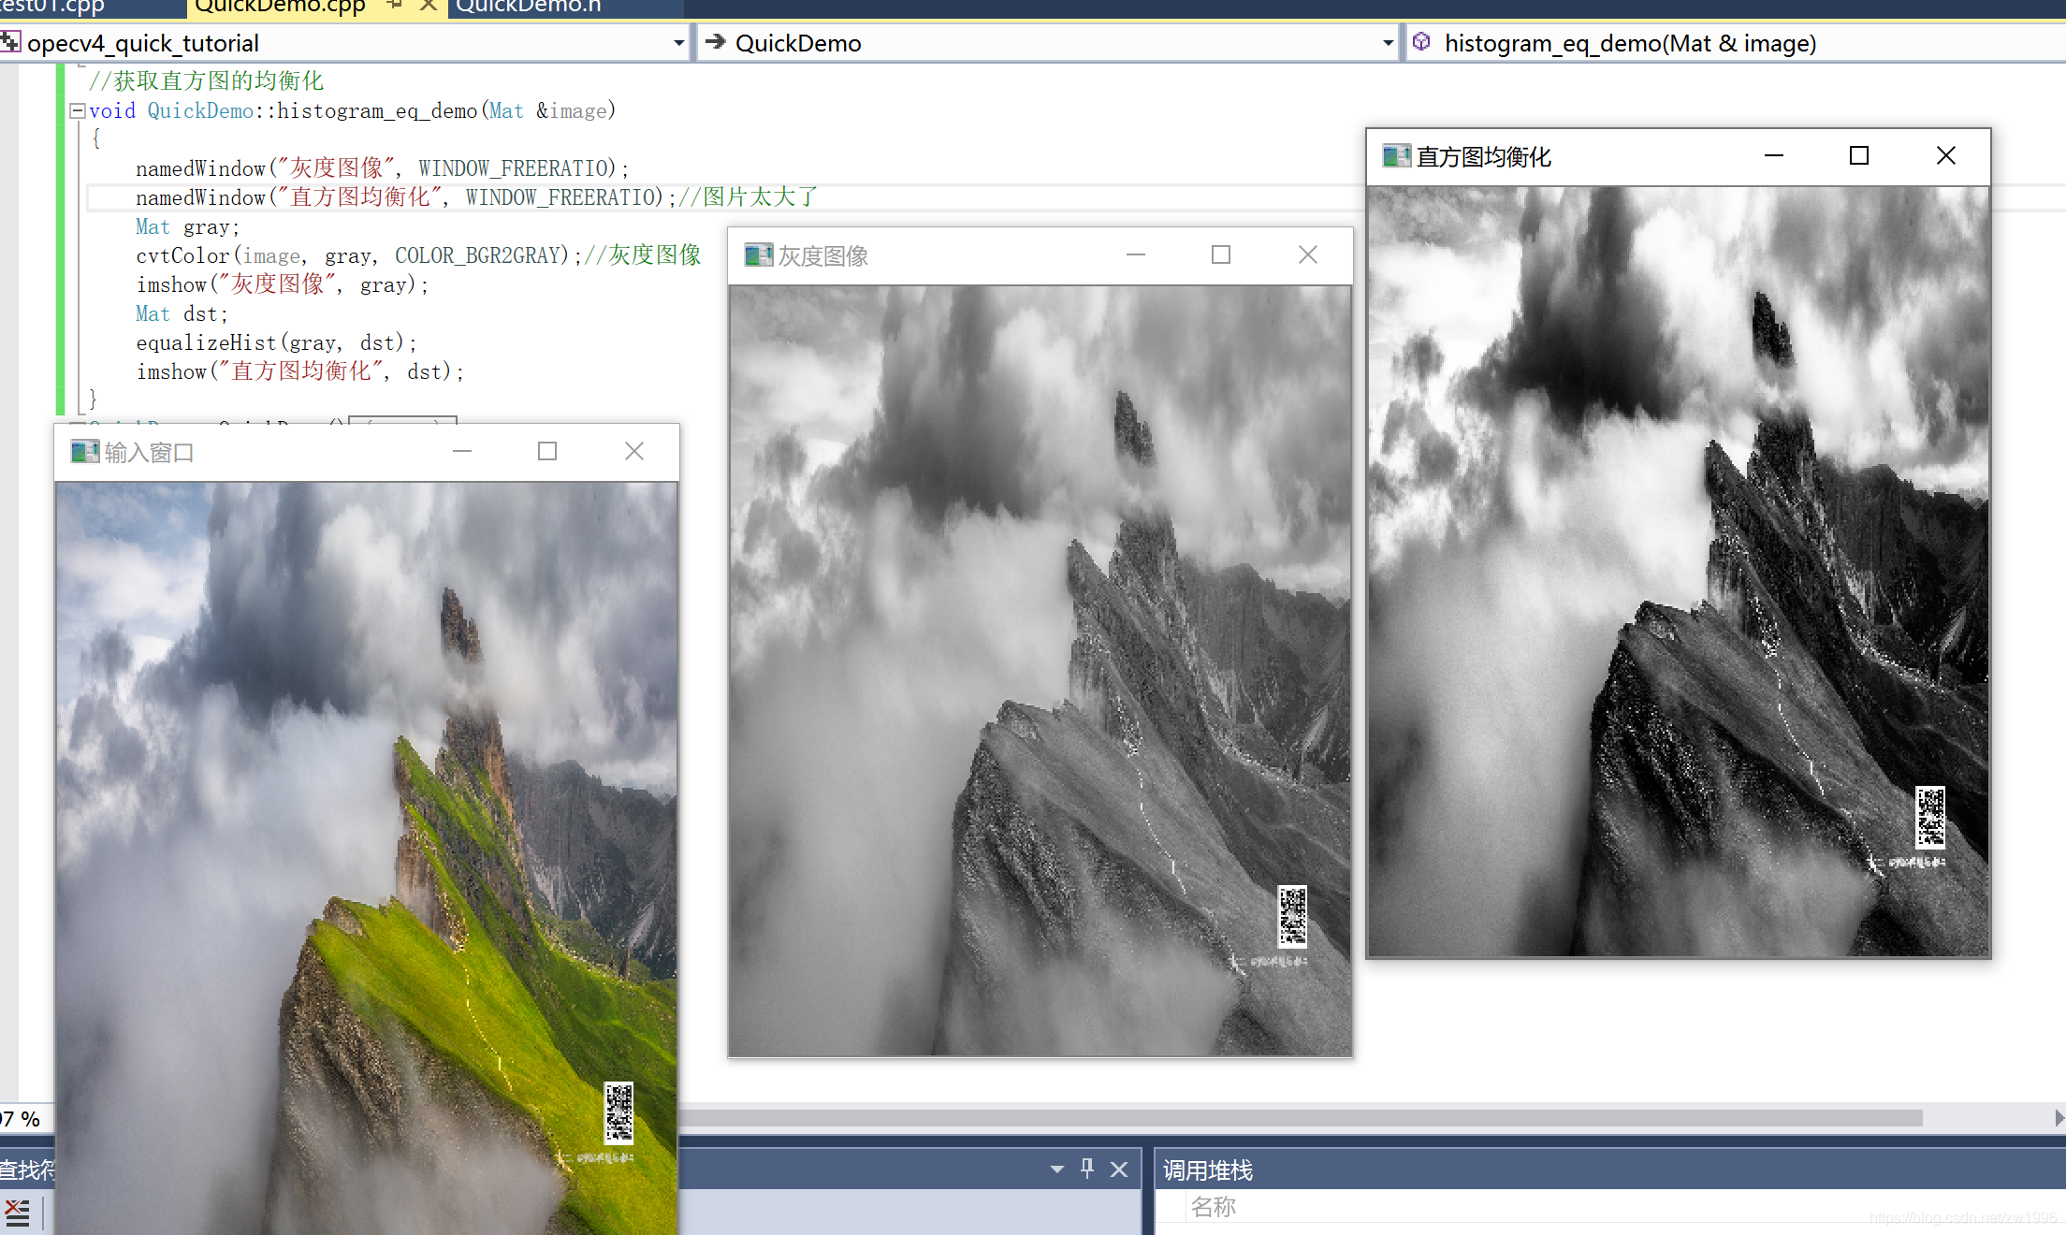This screenshot has width=2066, height=1235.
Task: Close the QuickDemo.cpp tab with its X
Action: 429,6
